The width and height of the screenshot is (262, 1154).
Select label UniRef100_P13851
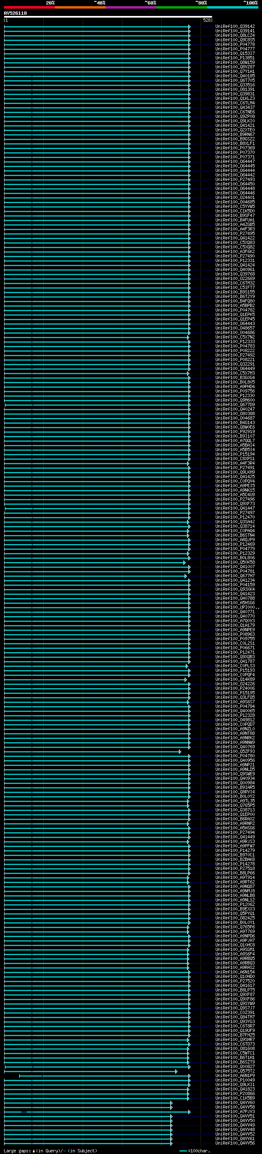235,58
